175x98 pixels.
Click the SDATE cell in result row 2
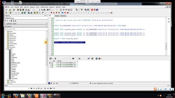click(68, 65)
